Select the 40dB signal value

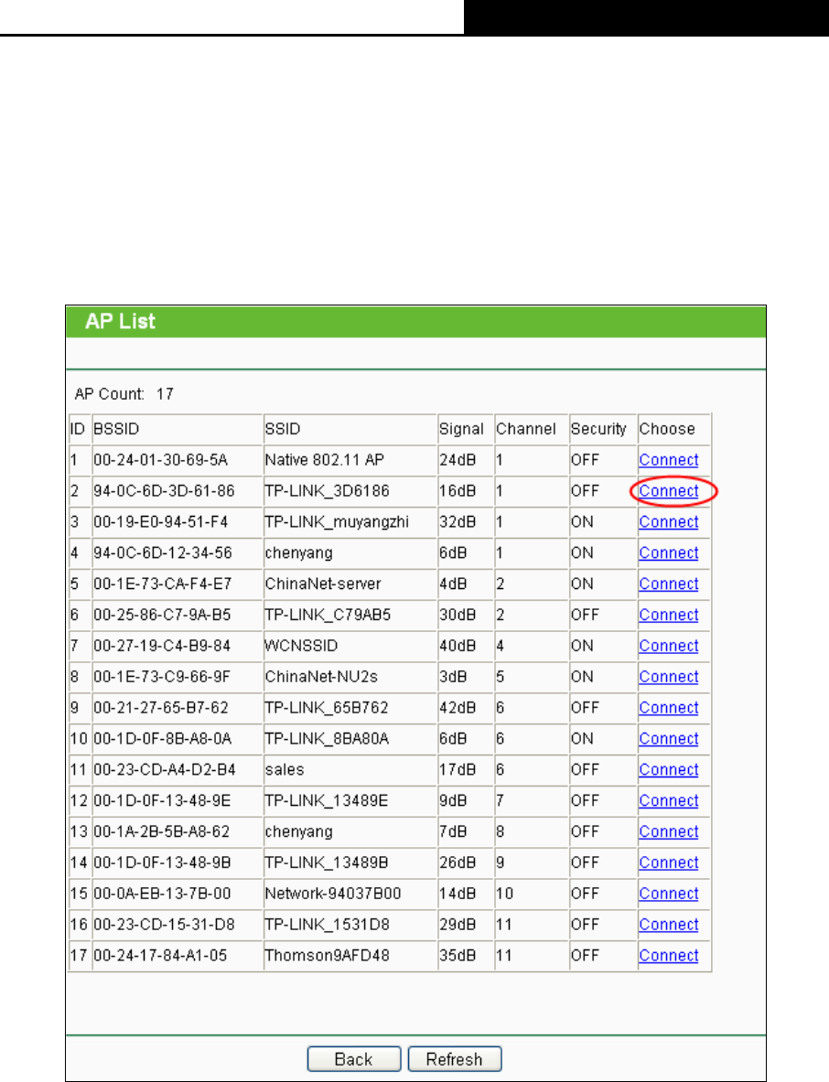[x=458, y=646]
